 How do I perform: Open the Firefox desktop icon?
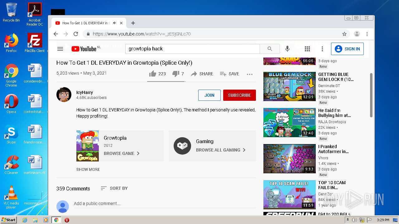(11, 43)
